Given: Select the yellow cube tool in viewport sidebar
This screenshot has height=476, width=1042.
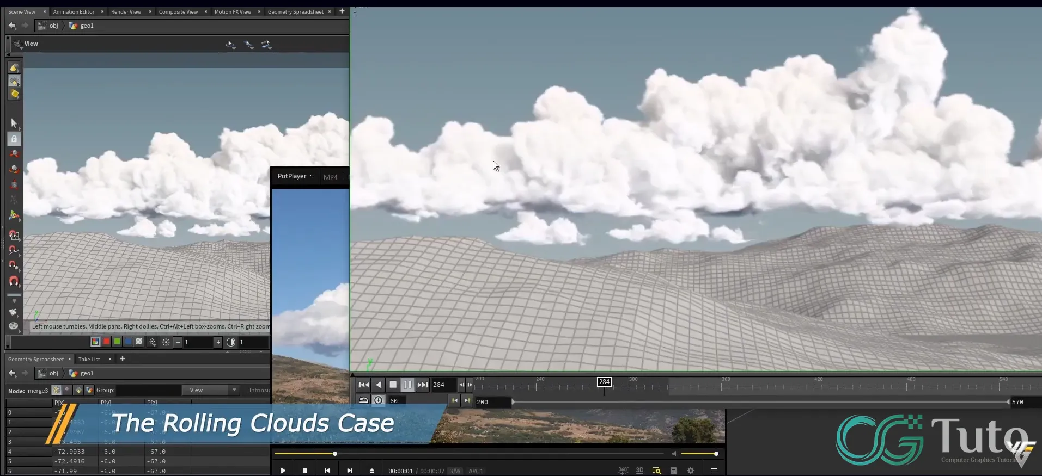Looking at the screenshot, I should (14, 94).
